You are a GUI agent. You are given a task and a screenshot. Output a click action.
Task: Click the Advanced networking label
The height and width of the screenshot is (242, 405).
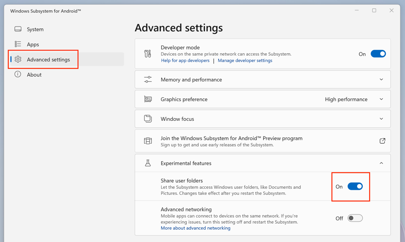tap(186, 209)
